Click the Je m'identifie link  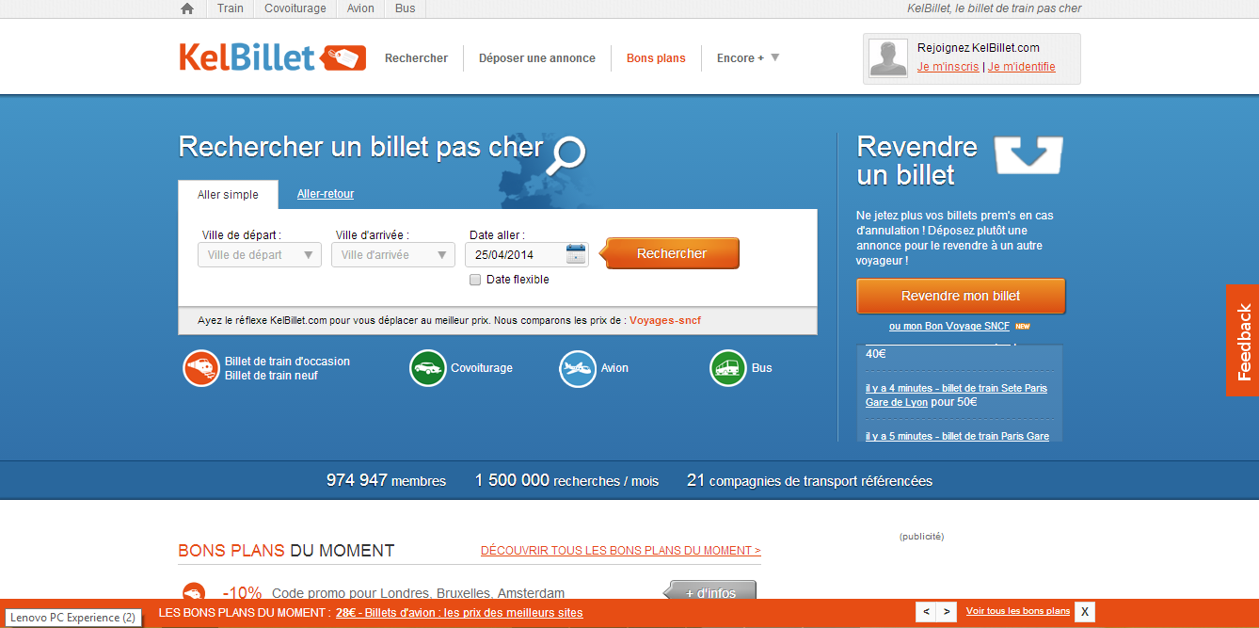[x=1022, y=67]
